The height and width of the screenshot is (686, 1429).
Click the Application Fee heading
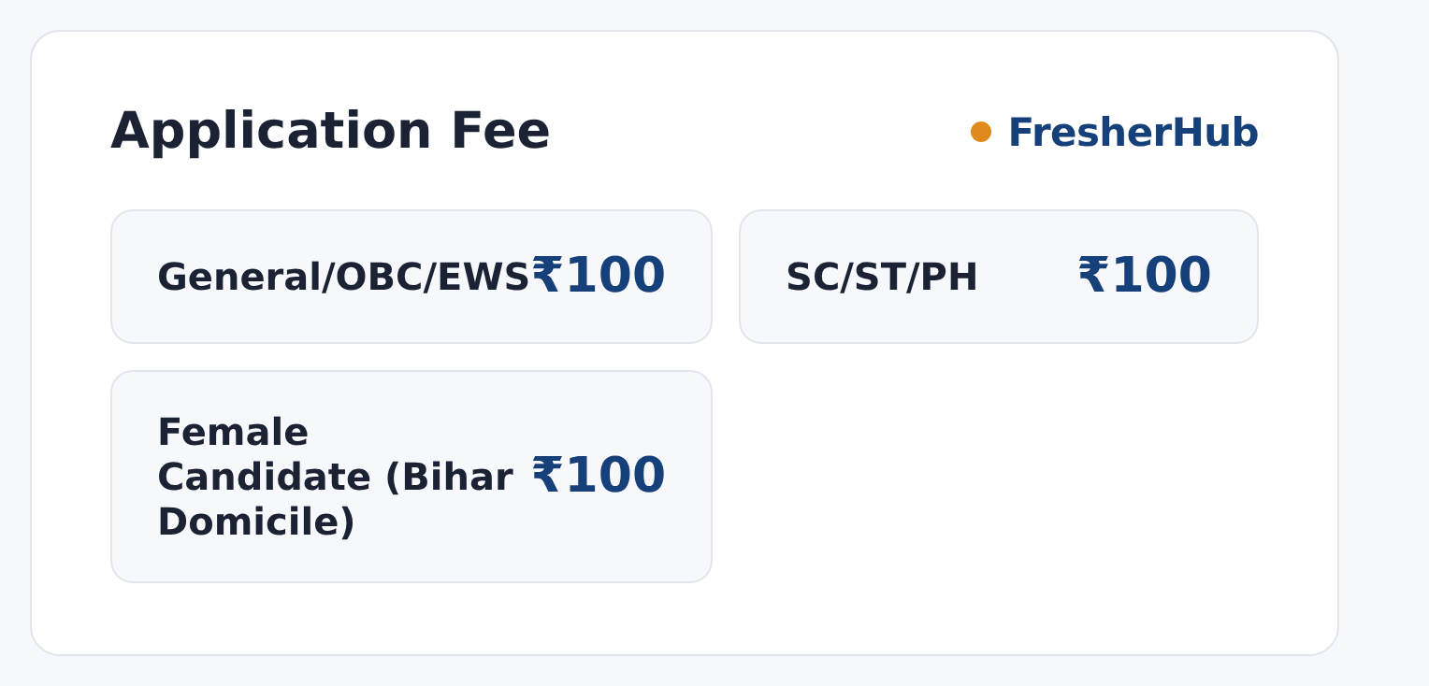330,132
